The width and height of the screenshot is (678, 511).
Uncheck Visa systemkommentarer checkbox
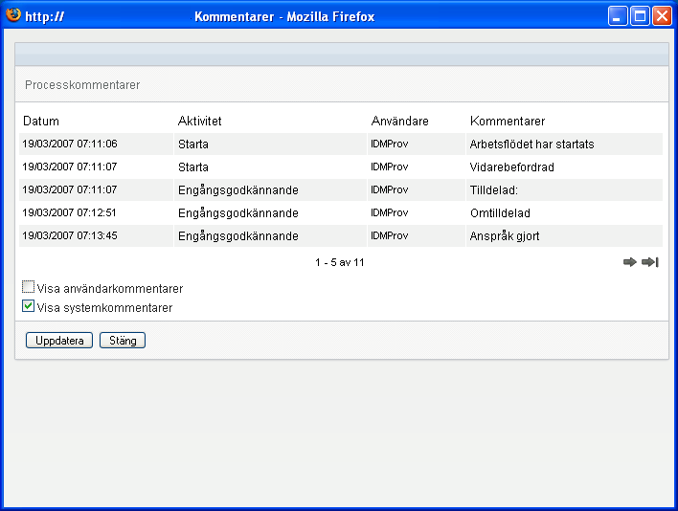tap(29, 307)
